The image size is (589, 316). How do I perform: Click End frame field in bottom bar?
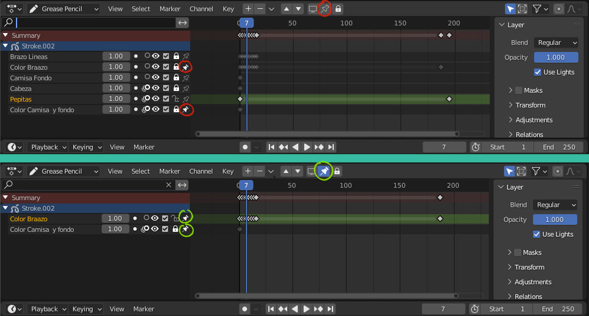558,309
